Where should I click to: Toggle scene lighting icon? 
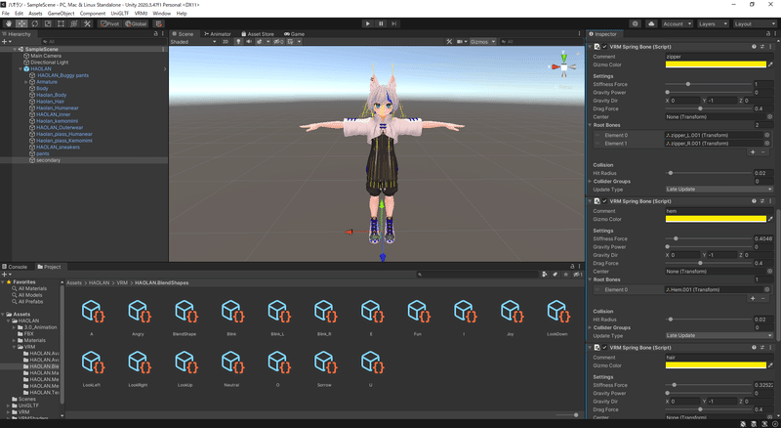pos(238,42)
